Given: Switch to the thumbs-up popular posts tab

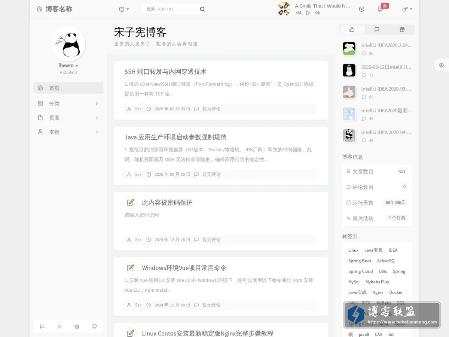Looking at the screenshot, I should click(352, 30).
